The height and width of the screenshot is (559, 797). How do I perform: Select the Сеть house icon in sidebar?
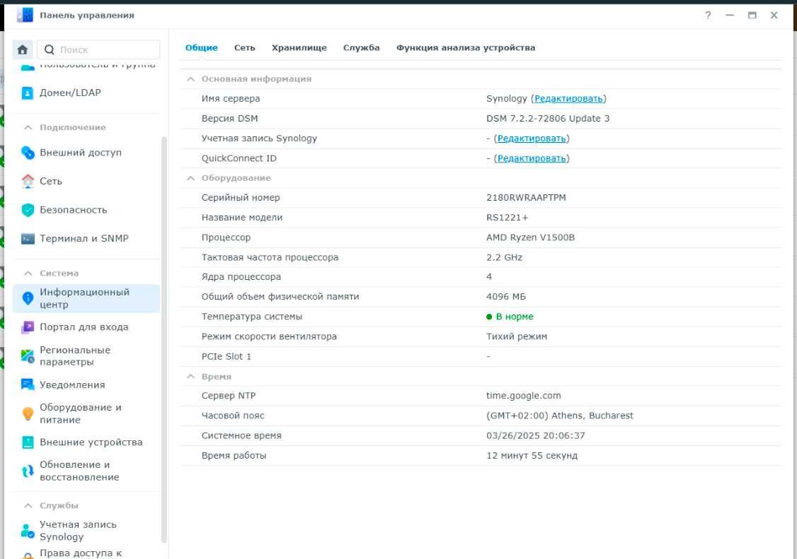tap(28, 181)
